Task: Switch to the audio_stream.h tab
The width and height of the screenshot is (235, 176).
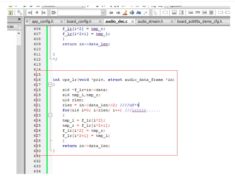Action: pos(150,22)
